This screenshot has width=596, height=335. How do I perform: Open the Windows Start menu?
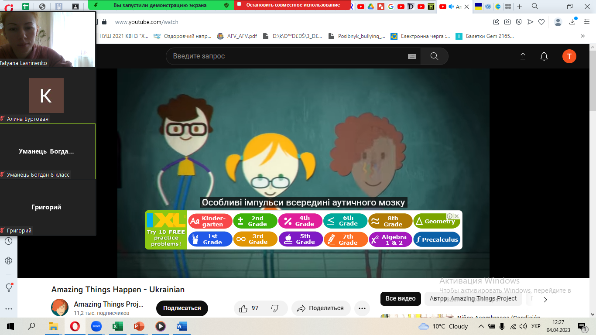[x=10, y=326]
